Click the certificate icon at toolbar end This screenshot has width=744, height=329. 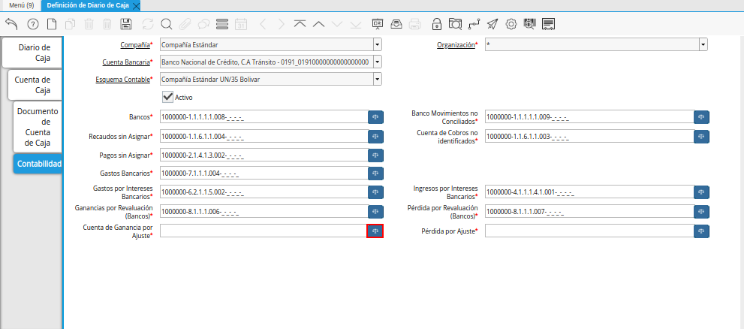coord(549,24)
